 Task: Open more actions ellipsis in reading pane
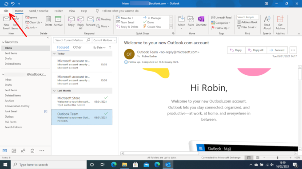pos(293,50)
